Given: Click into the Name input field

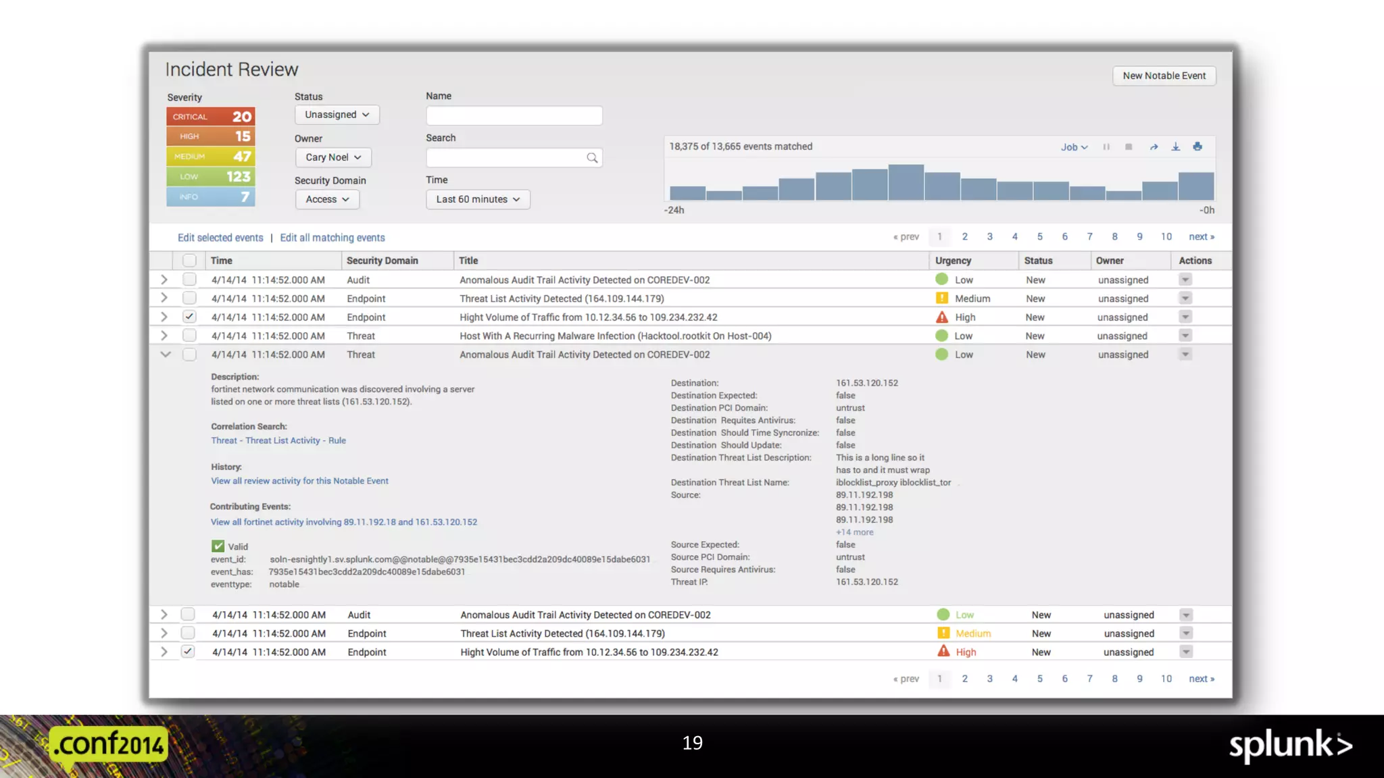Looking at the screenshot, I should click(514, 115).
